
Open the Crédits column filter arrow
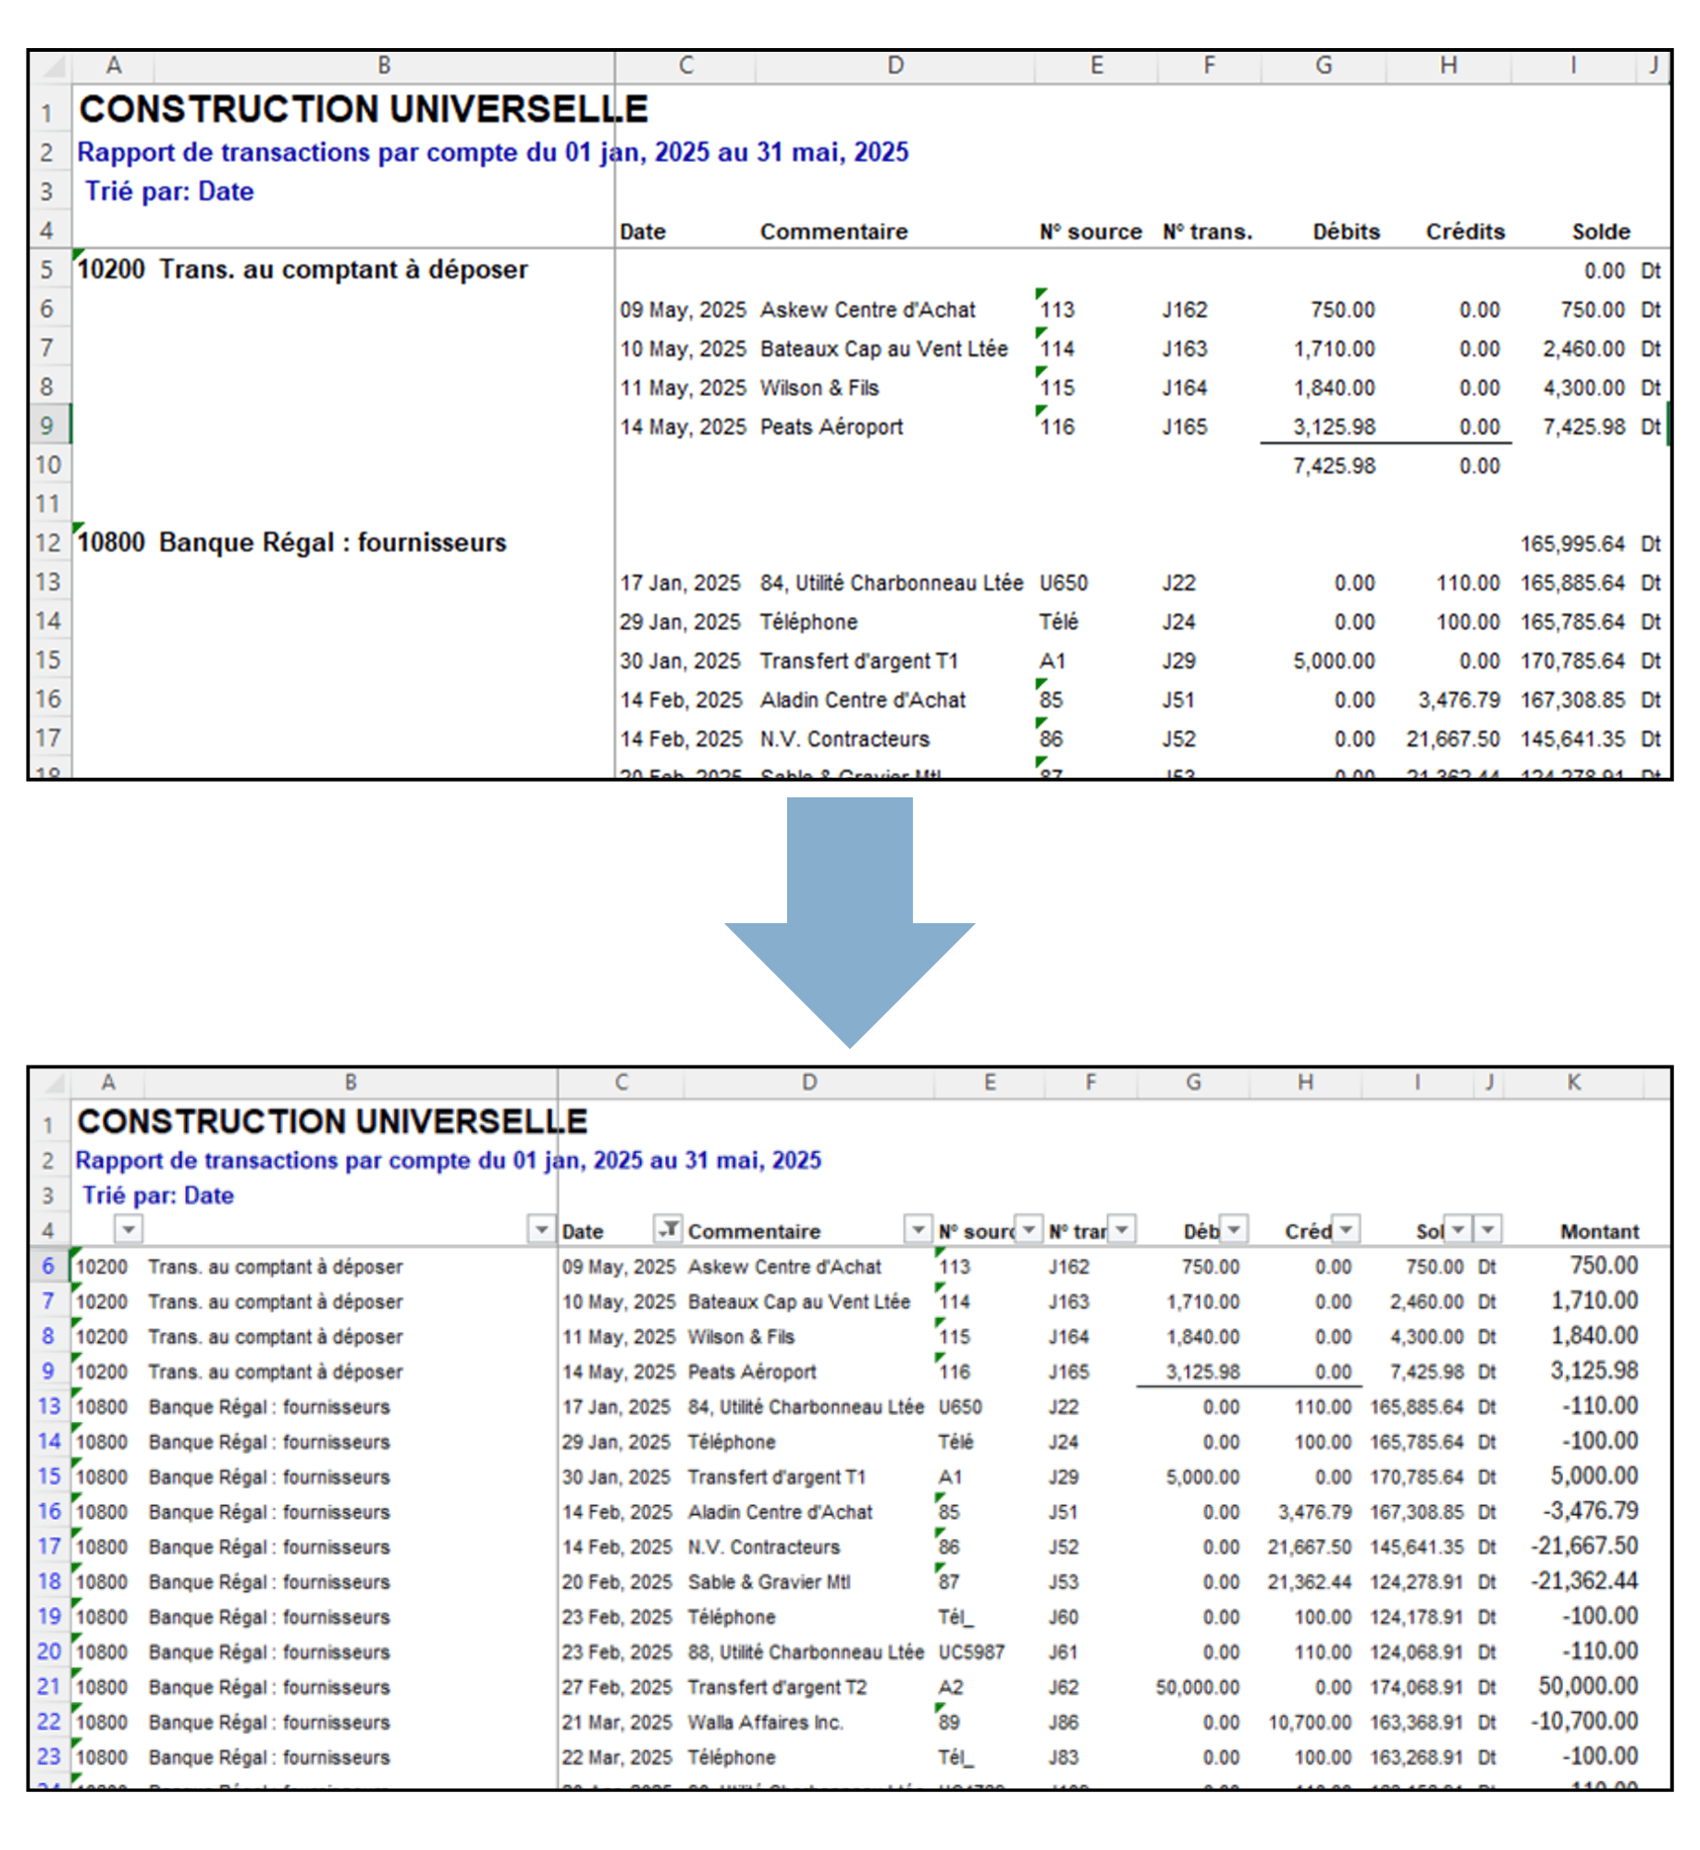click(1346, 1228)
